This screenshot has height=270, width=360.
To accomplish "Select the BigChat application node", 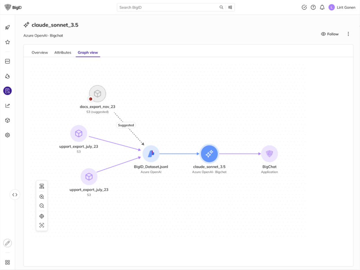I will pos(269,154).
